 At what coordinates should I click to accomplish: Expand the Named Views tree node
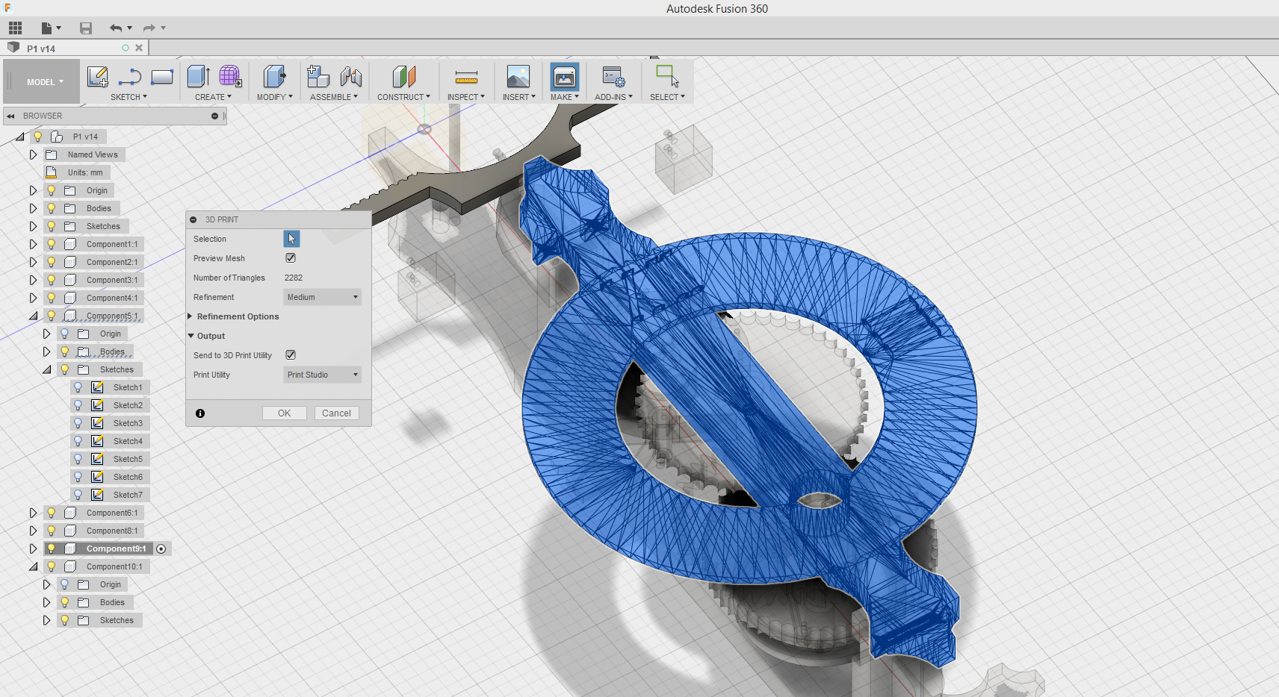point(33,154)
